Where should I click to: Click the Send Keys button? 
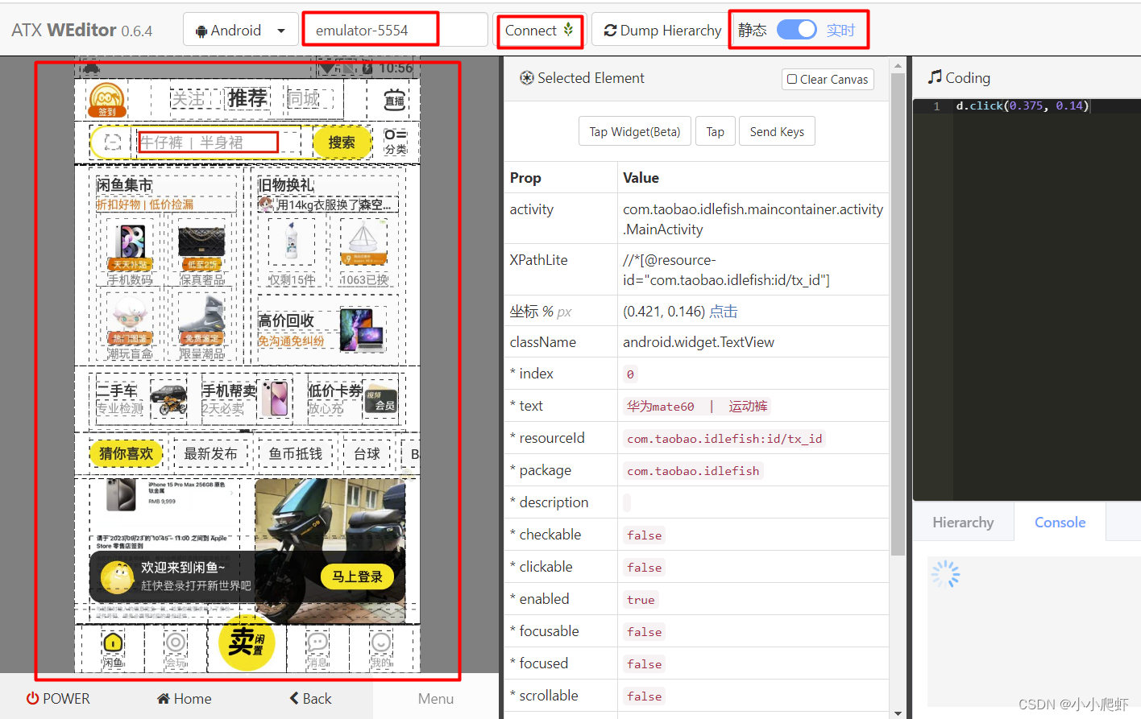click(777, 131)
